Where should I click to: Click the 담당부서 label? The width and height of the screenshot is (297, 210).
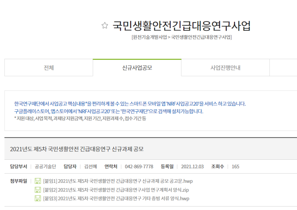(18, 167)
